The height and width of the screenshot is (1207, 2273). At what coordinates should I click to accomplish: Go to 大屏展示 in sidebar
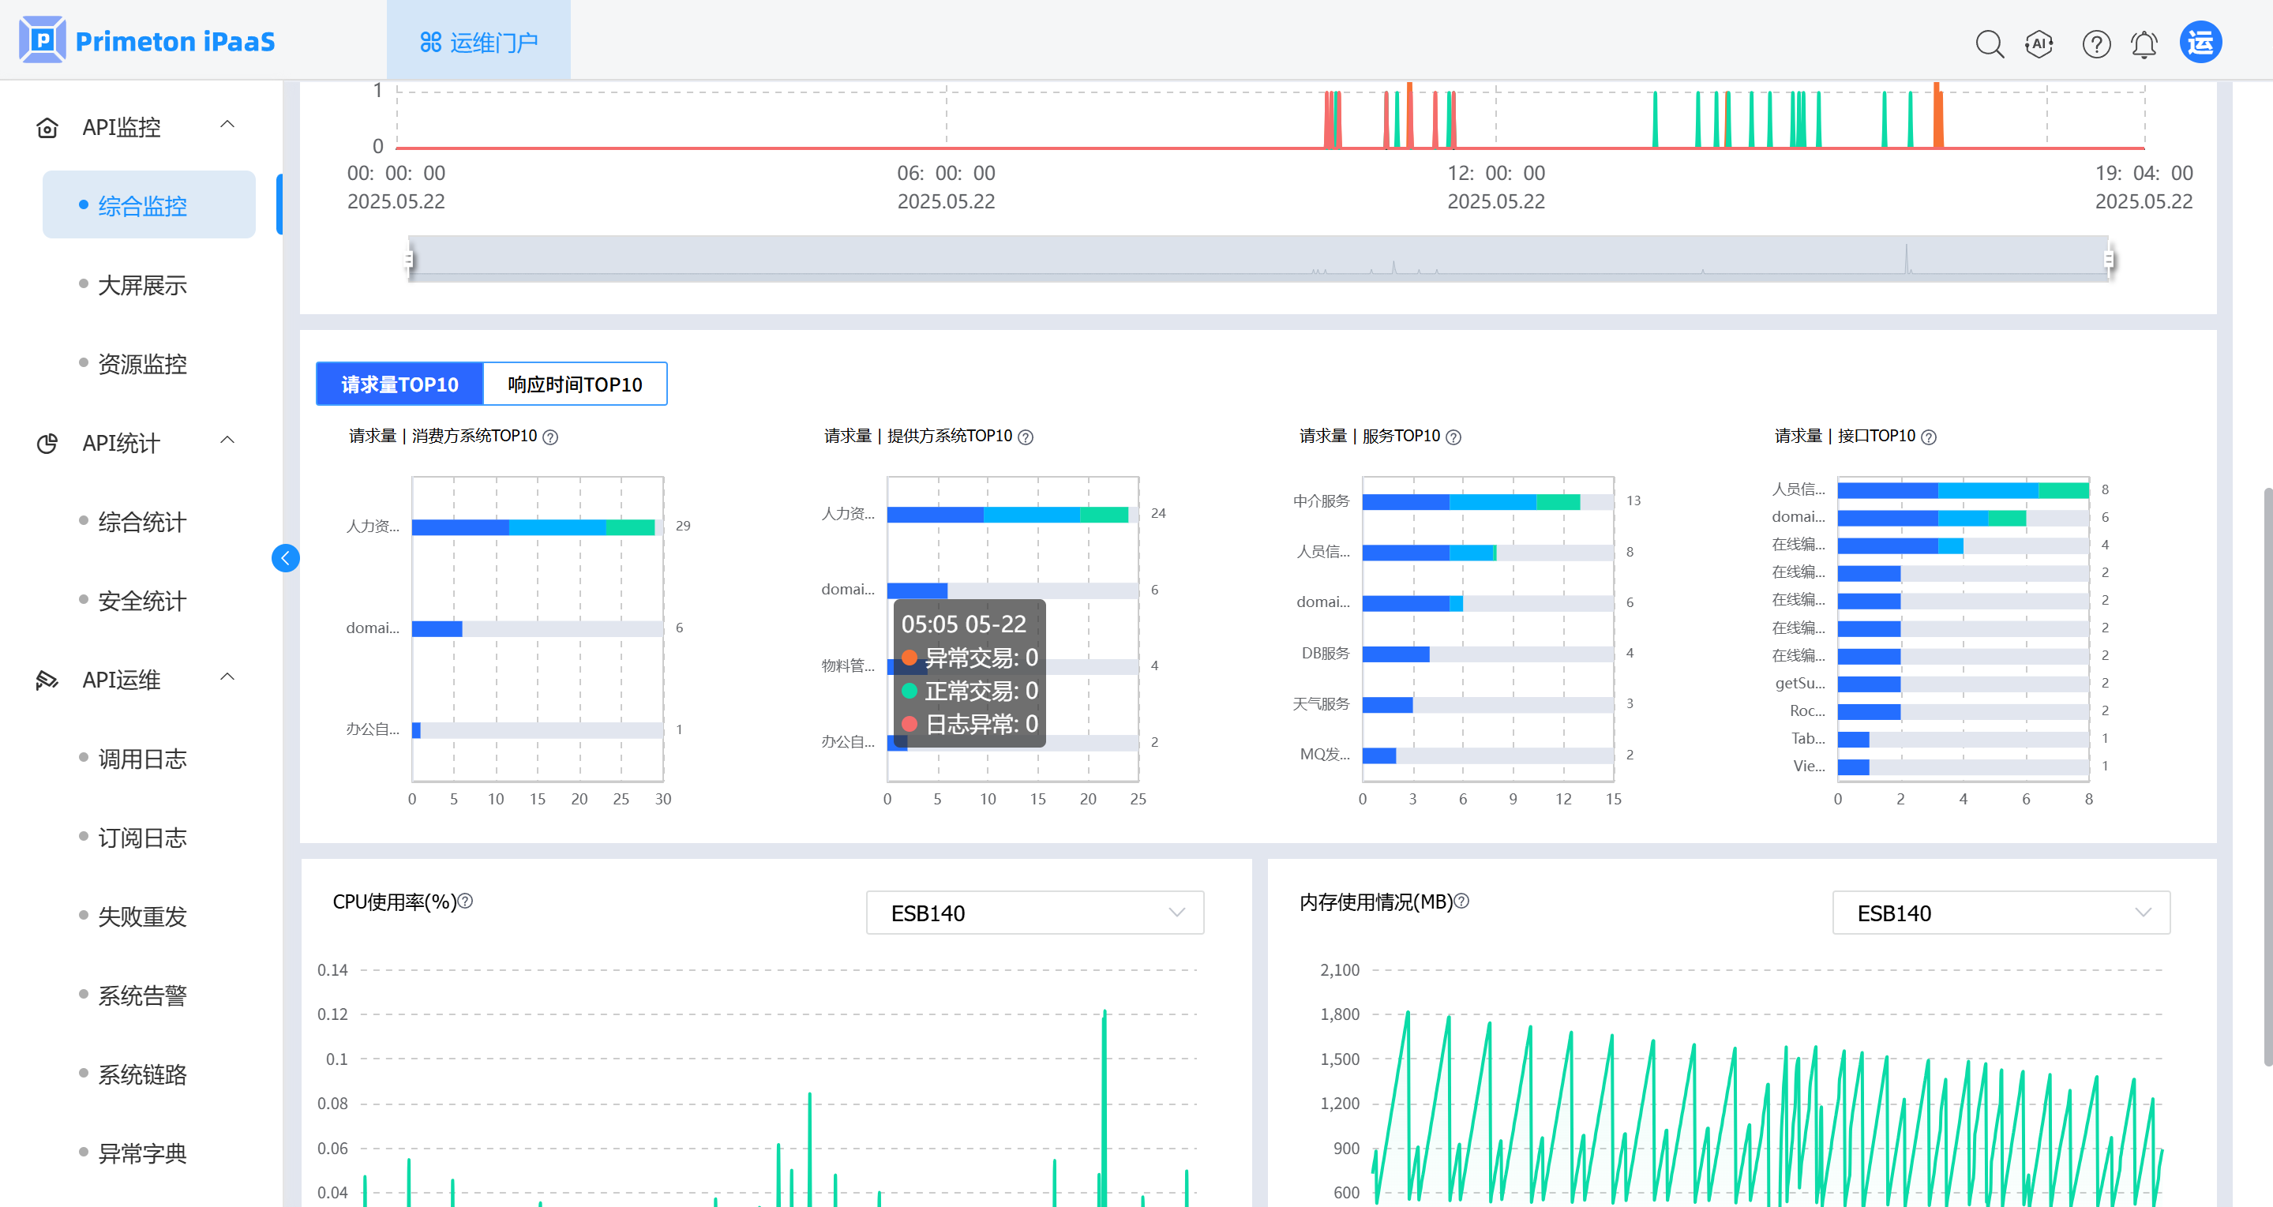tap(142, 285)
